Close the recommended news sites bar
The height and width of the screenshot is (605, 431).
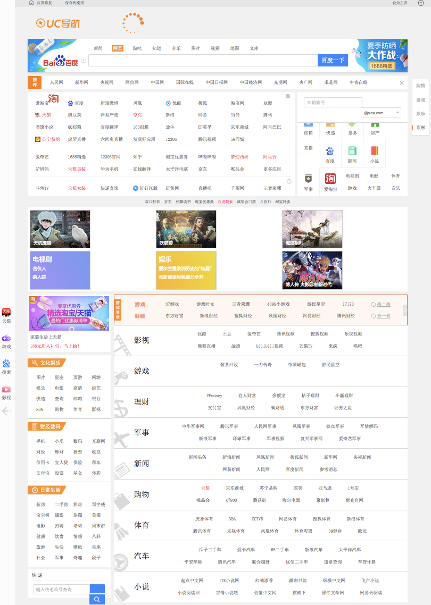(402, 82)
